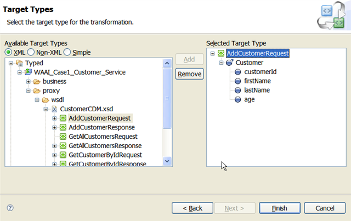The image size is (351, 221).
Task: Click the WAAI_Case1_Customer_Service project icon
Action: click(28, 72)
